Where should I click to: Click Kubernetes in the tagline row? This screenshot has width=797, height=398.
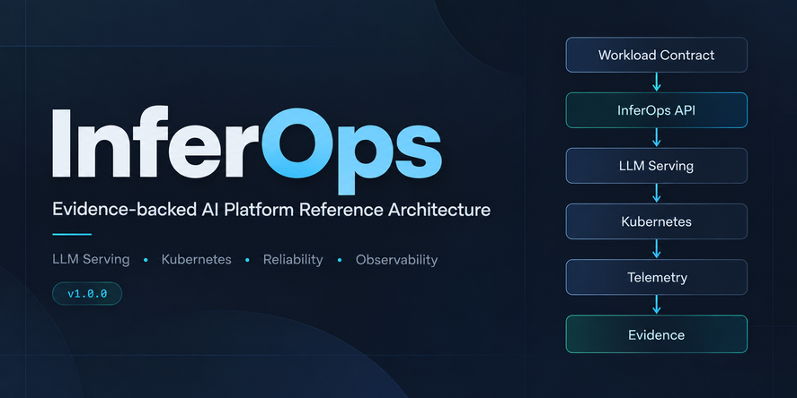(x=196, y=260)
